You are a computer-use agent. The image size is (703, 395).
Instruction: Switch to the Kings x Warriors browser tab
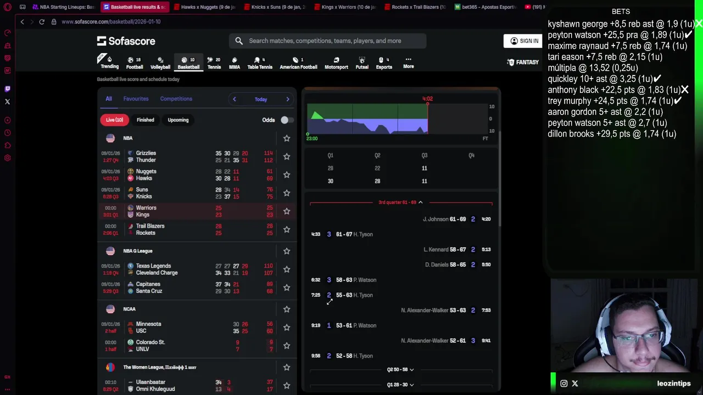coord(345,7)
